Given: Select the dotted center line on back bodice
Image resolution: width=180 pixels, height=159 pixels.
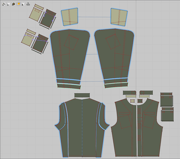Looking at the screenshot, I should (x=82, y=128).
